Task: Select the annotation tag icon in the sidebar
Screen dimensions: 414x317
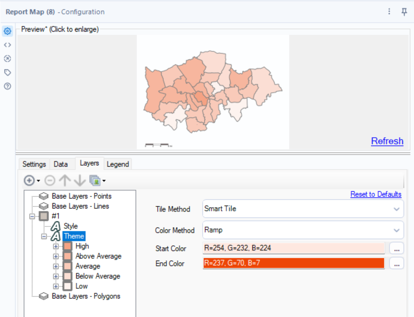Action: pyautogui.click(x=7, y=72)
